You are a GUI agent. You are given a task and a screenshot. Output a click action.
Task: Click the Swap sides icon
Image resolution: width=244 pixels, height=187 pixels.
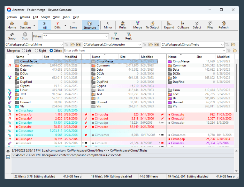pos(12,36)
